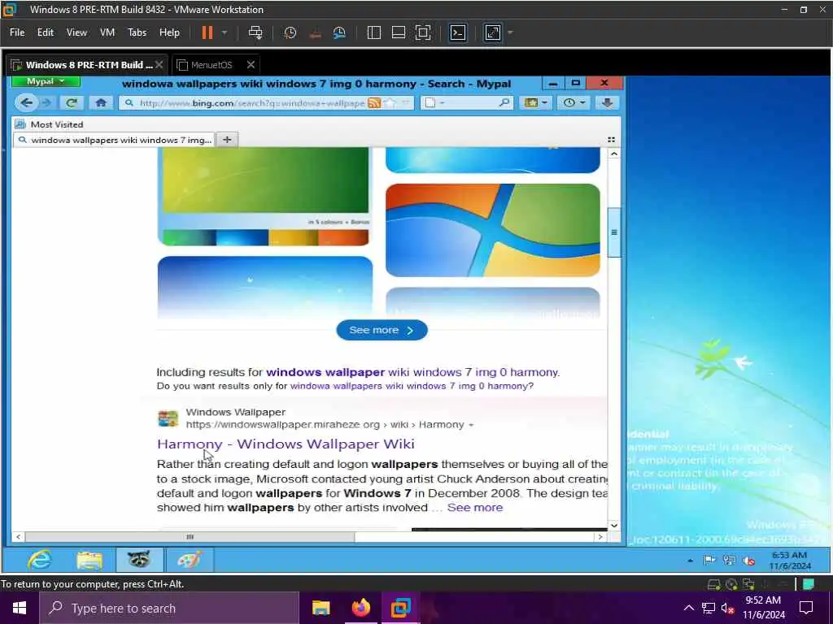Open the Mypal history dropdown button

coord(574,102)
